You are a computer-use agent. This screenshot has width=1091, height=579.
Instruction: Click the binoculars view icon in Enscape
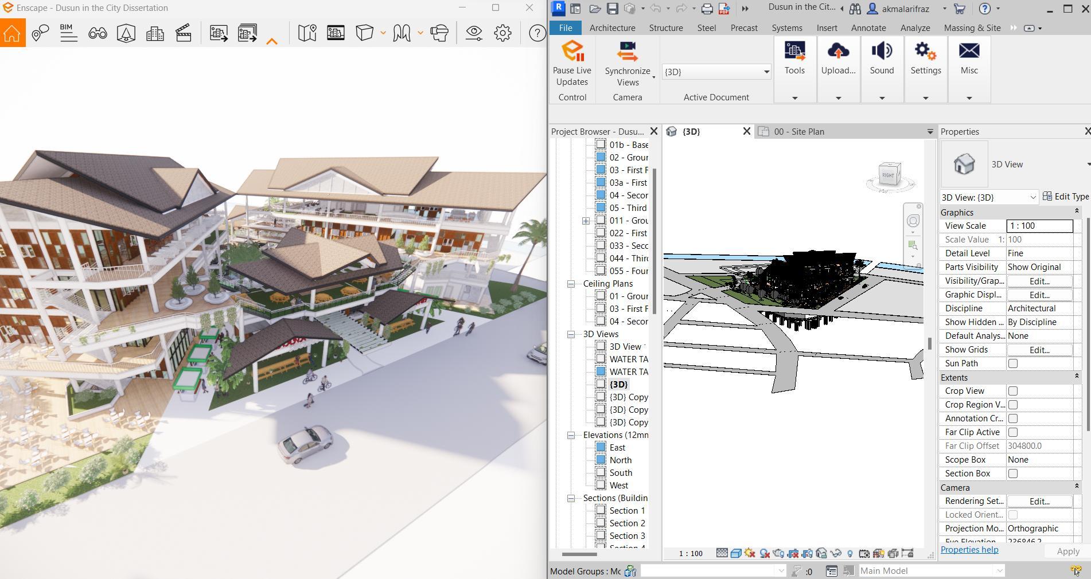(98, 33)
